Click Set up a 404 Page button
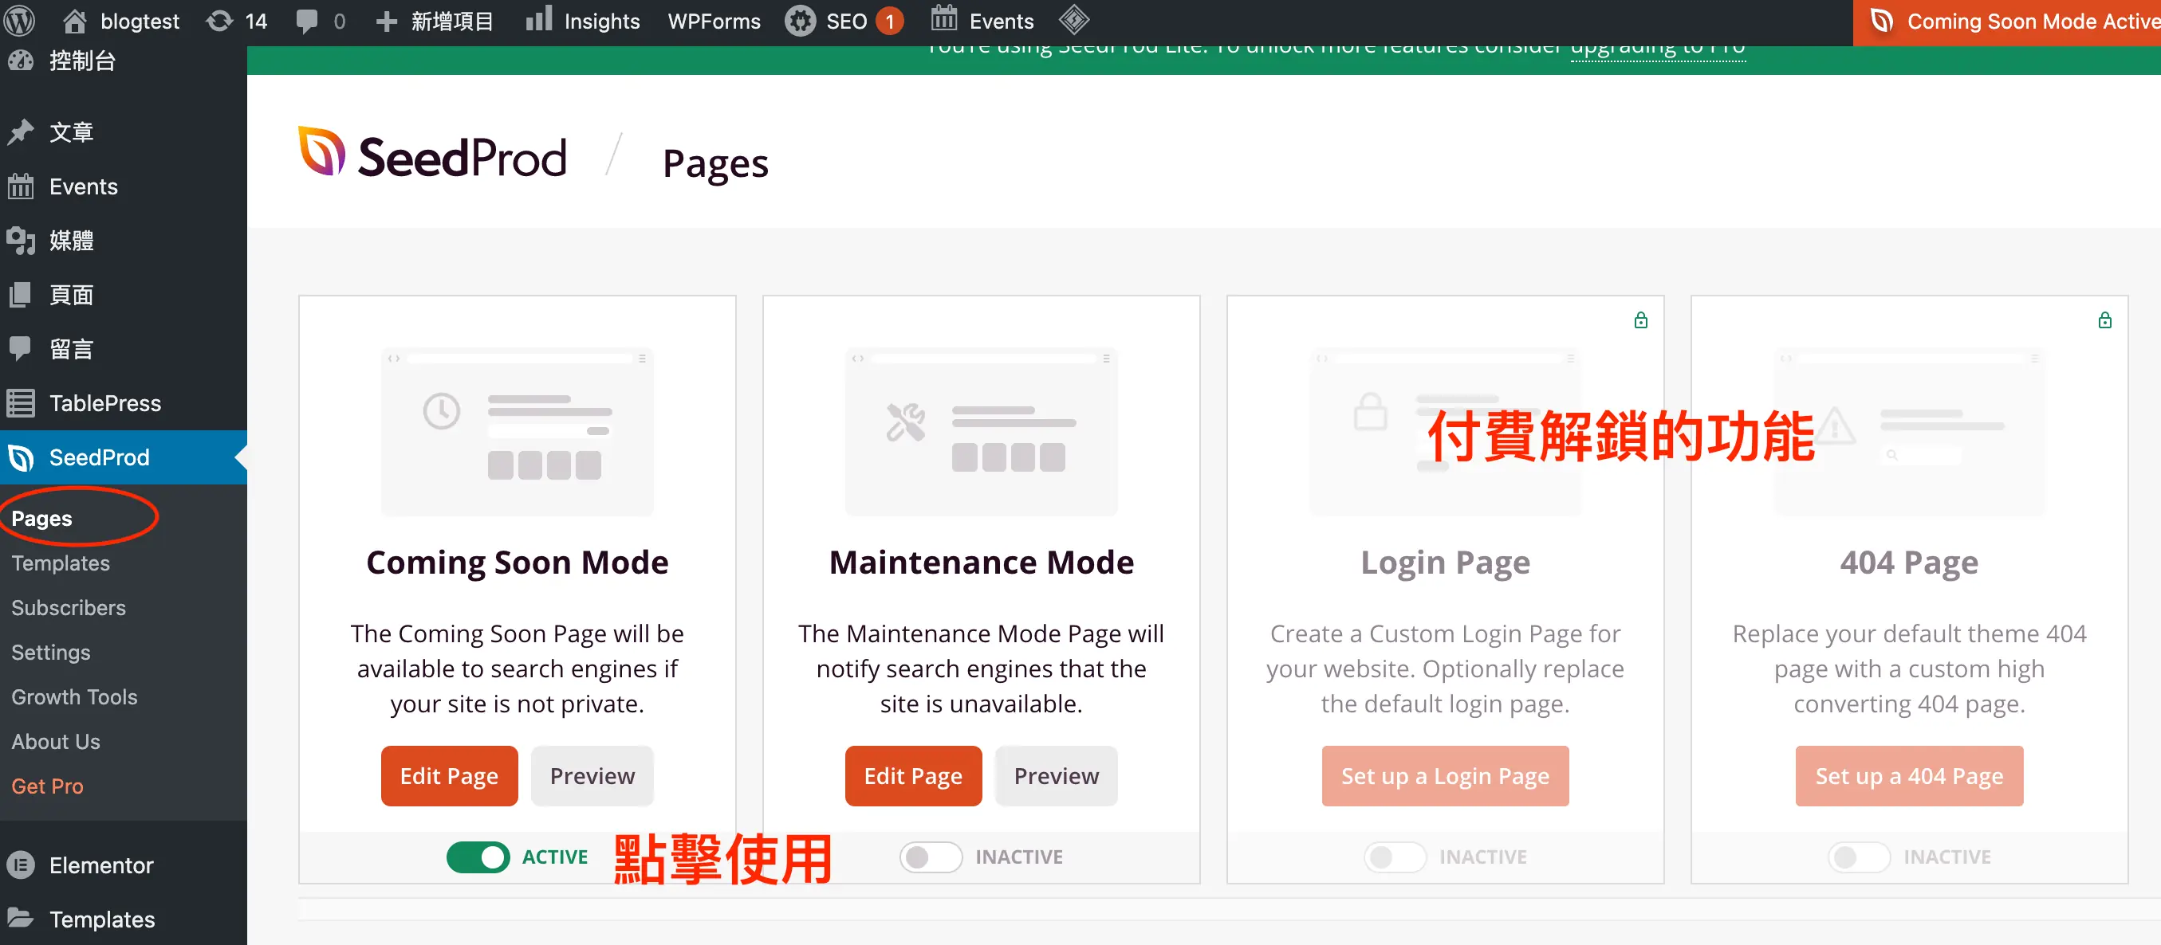The width and height of the screenshot is (2161, 945). click(1909, 775)
